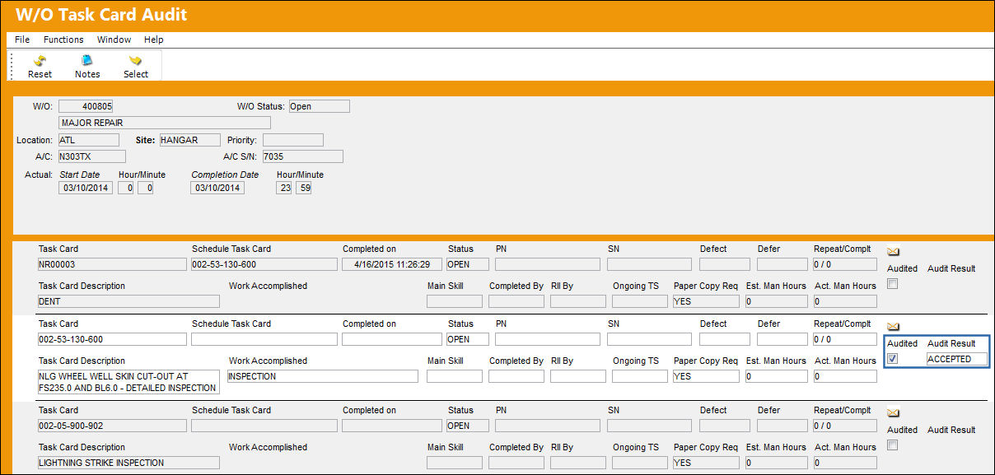Click the Actual Start Date field
Viewport: 995px width, 475px height.
86,188
